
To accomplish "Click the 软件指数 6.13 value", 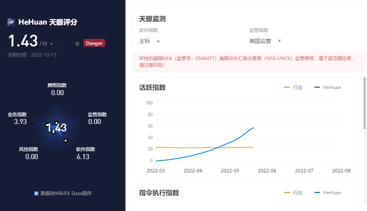I will [x=83, y=156].
